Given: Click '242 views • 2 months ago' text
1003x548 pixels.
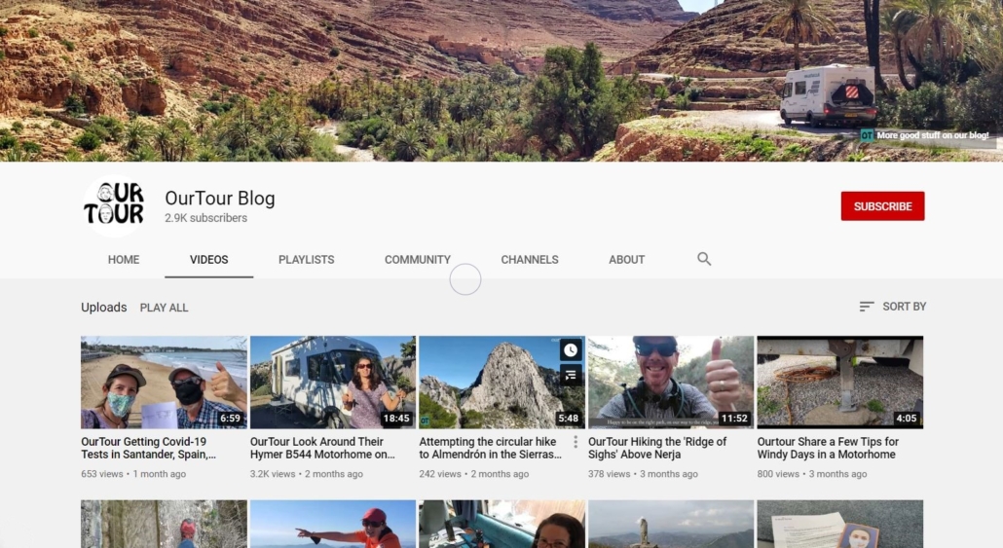Looking at the screenshot, I should (474, 474).
